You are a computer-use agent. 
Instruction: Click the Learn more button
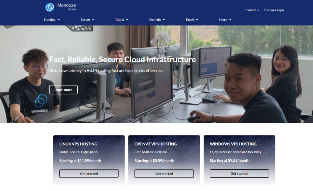tap(64, 90)
